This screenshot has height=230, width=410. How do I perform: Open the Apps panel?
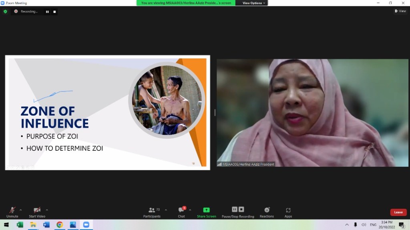coord(288,212)
